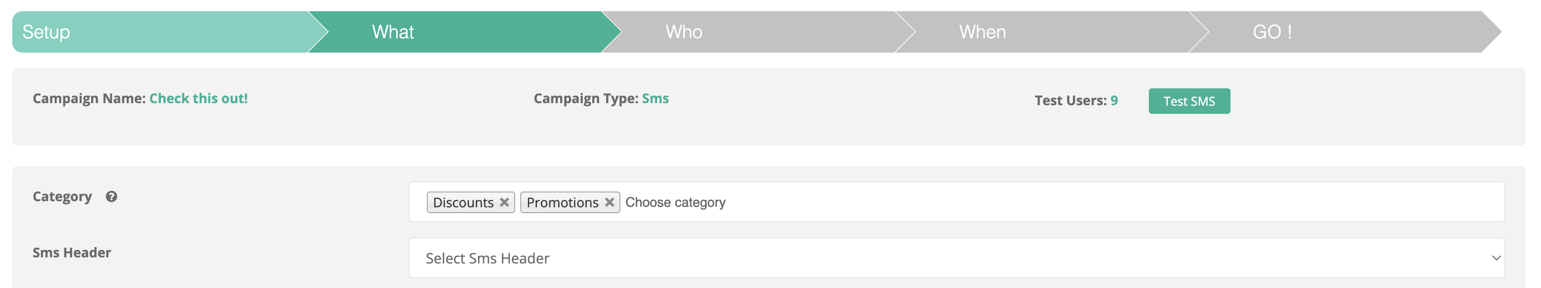The width and height of the screenshot is (1541, 288).
Task: Click the Category help question mark icon
Action: point(111,197)
